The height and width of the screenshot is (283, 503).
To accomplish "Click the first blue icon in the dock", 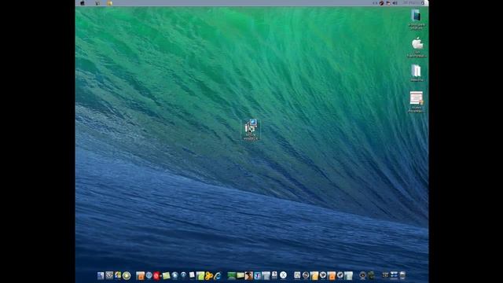I will pos(101,275).
